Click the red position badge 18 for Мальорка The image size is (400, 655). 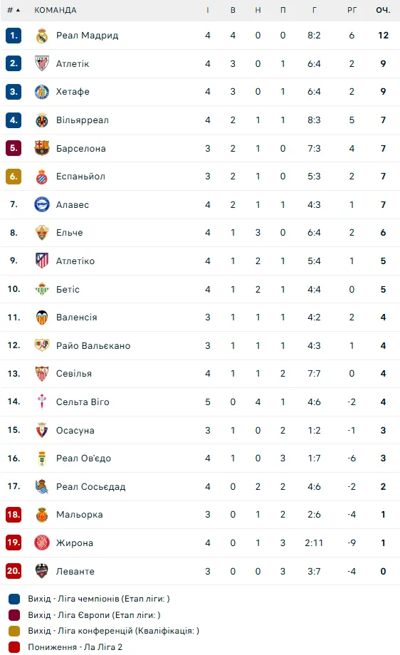click(14, 515)
